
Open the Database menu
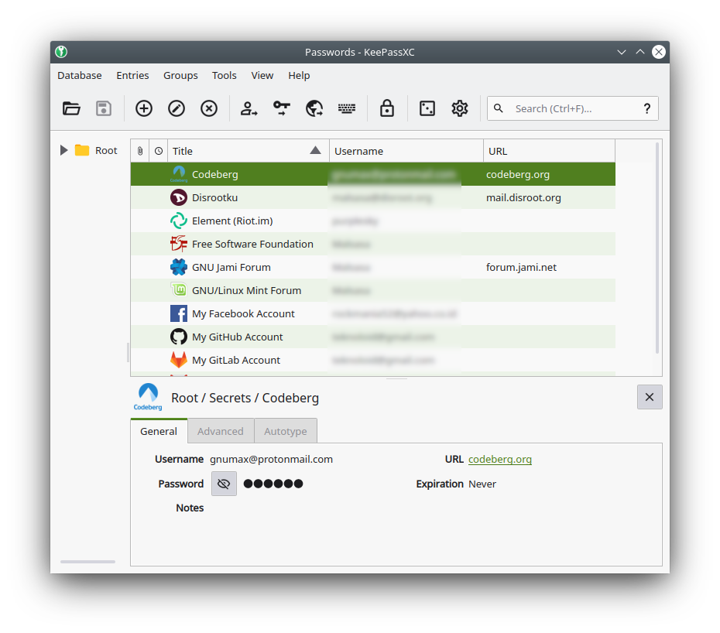pyautogui.click(x=80, y=75)
